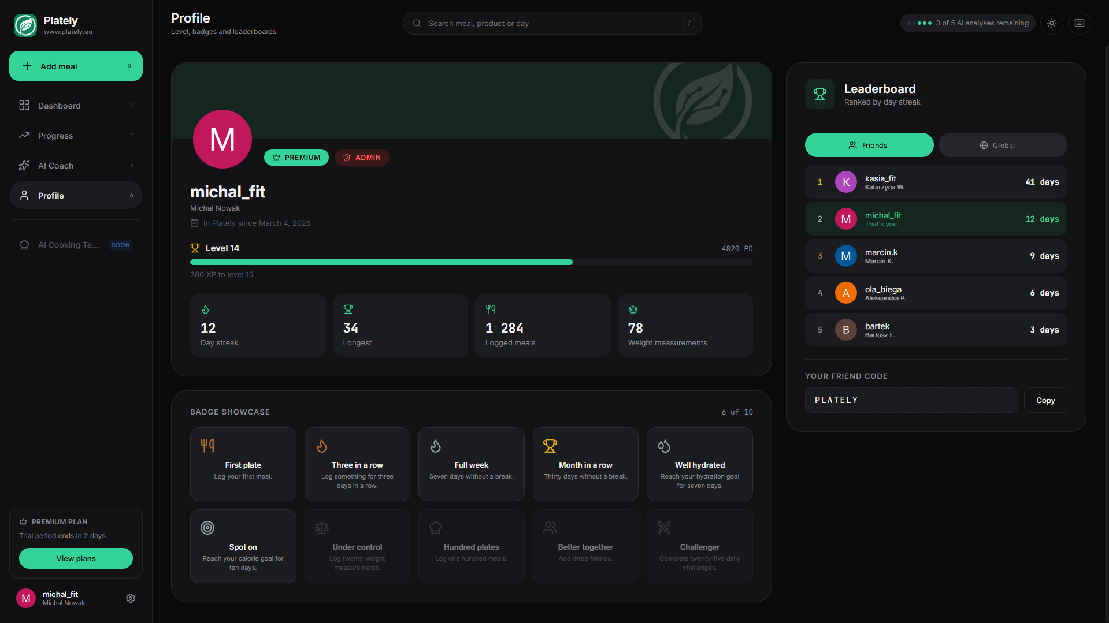
Task: Click the View plans button
Action: tap(76, 558)
